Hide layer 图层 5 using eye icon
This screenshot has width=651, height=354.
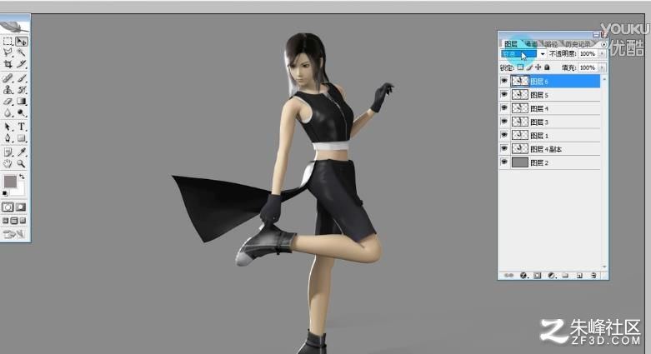pos(504,95)
